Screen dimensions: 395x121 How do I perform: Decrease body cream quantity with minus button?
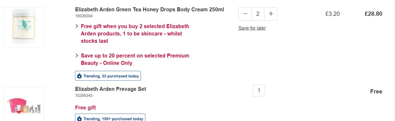(245, 14)
